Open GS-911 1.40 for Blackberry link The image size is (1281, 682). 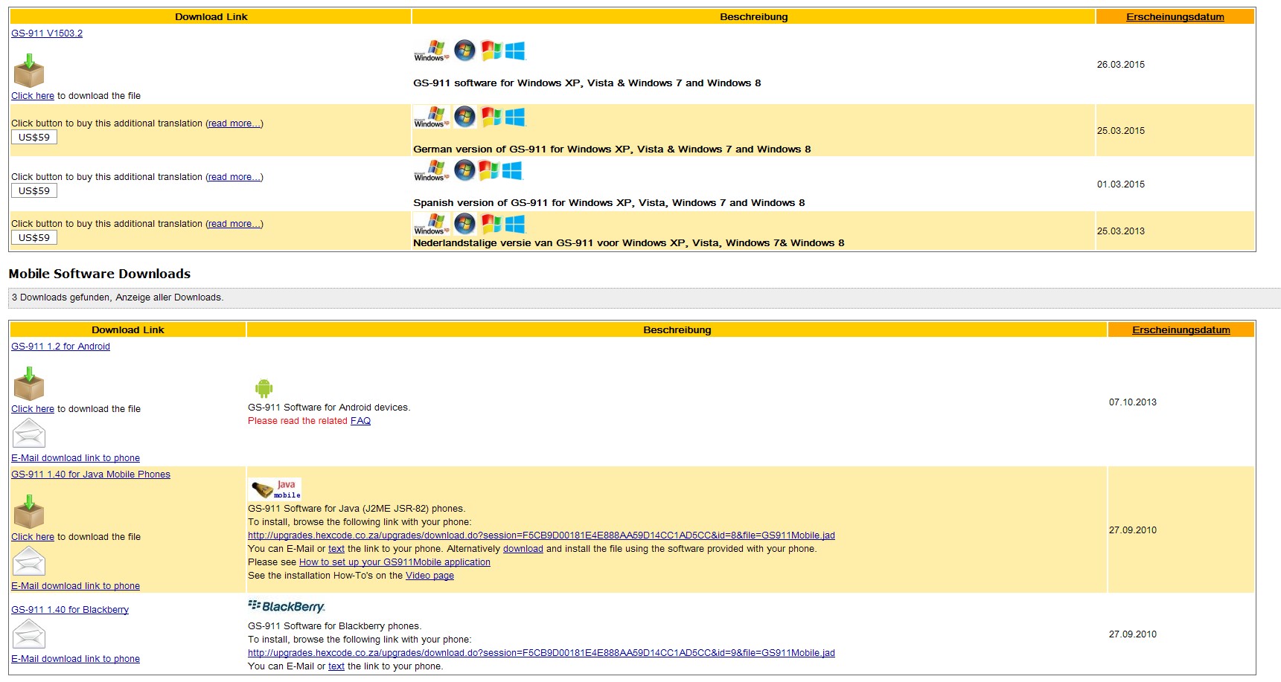tap(70, 610)
